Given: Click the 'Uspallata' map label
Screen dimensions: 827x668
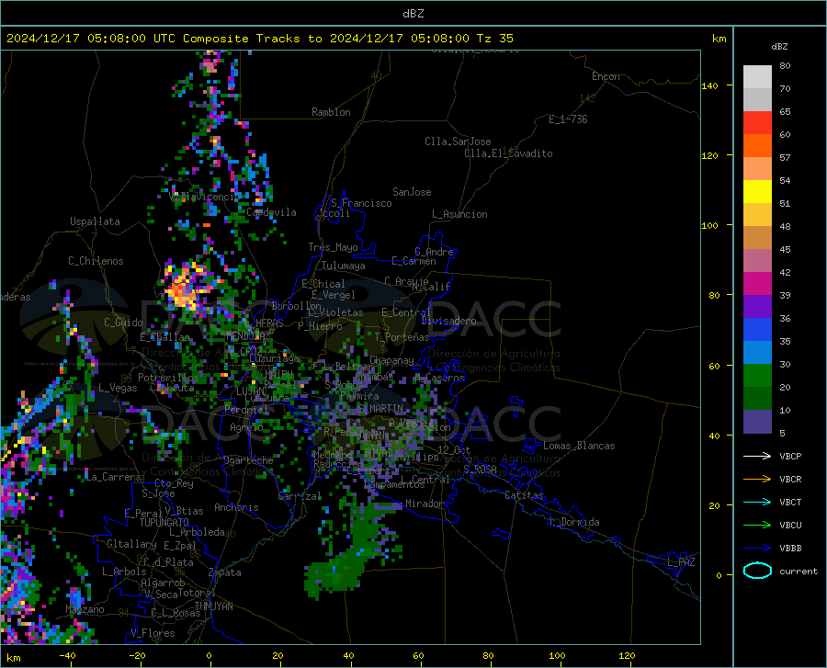Looking at the screenshot, I should tap(95, 221).
